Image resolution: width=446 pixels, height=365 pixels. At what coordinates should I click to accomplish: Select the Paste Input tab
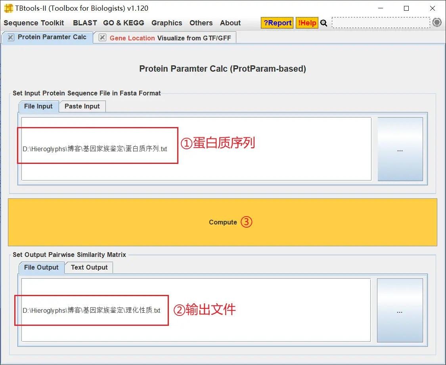tap(82, 106)
